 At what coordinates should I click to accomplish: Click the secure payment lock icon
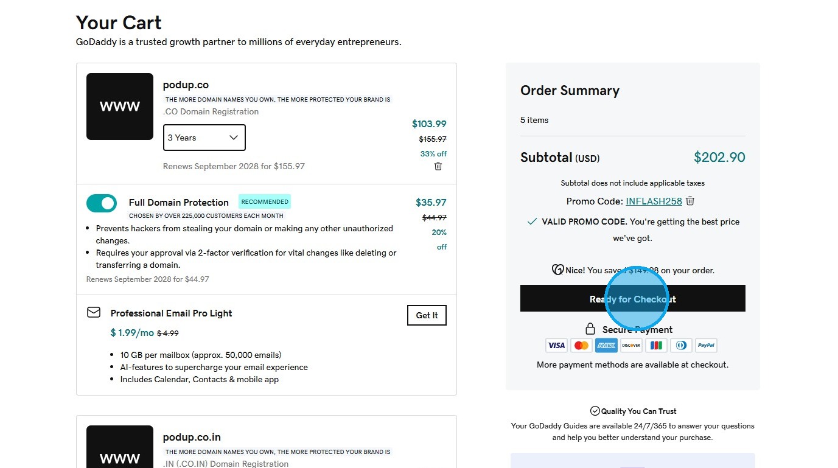pyautogui.click(x=590, y=329)
